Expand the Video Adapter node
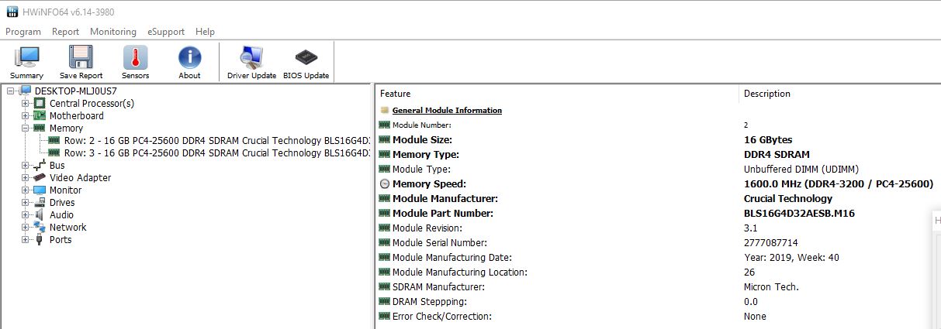Screen dimensions: 941x329 coord(26,178)
